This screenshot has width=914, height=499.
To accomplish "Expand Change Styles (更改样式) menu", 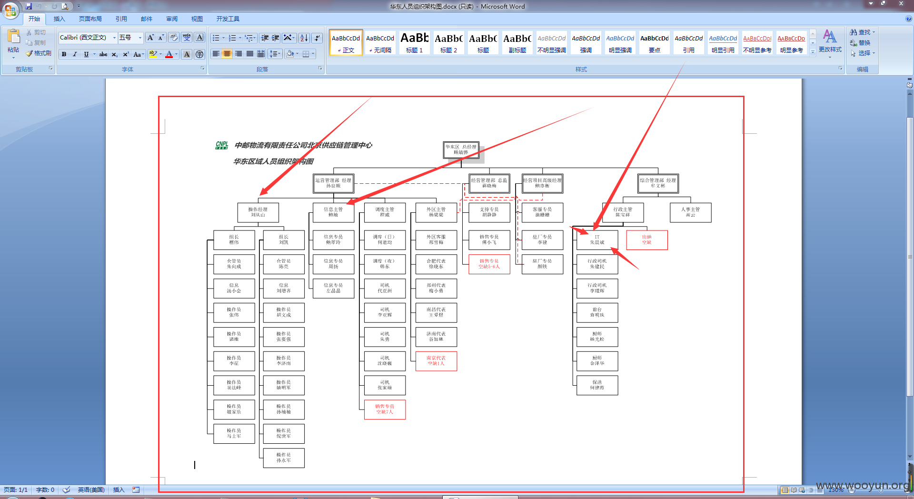I will (x=830, y=43).
